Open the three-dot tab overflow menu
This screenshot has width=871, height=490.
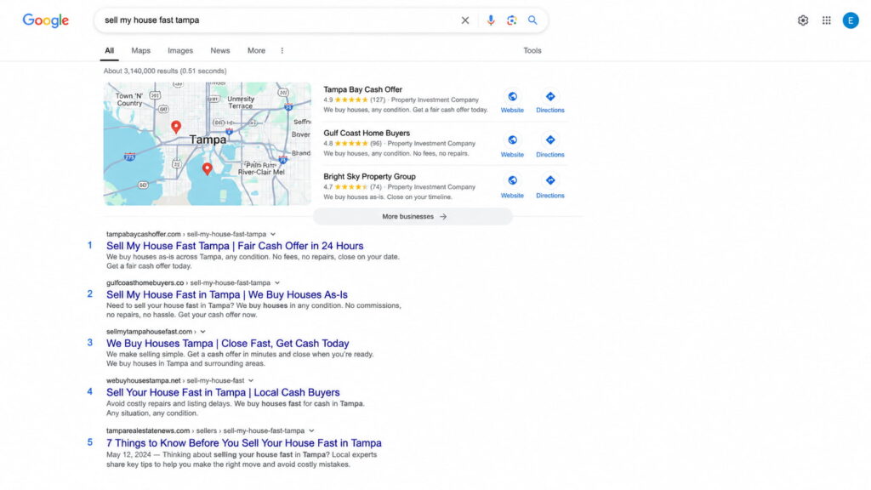pyautogui.click(x=282, y=50)
